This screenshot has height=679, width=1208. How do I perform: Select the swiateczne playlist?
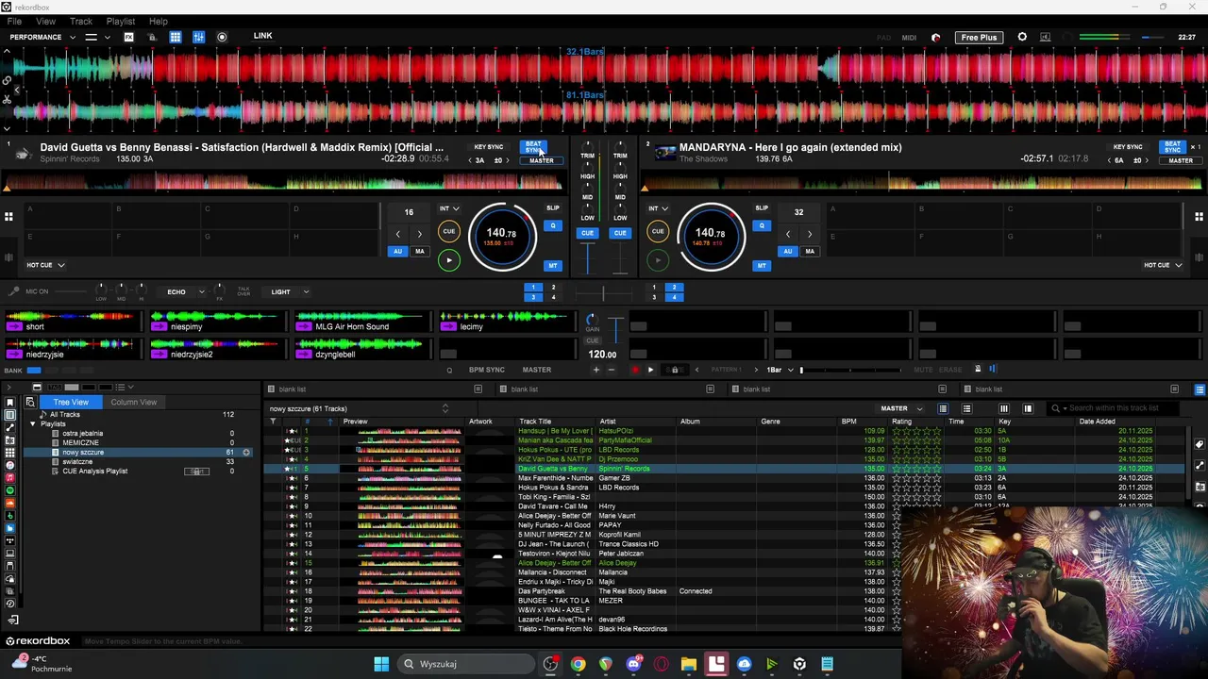pyautogui.click(x=77, y=462)
